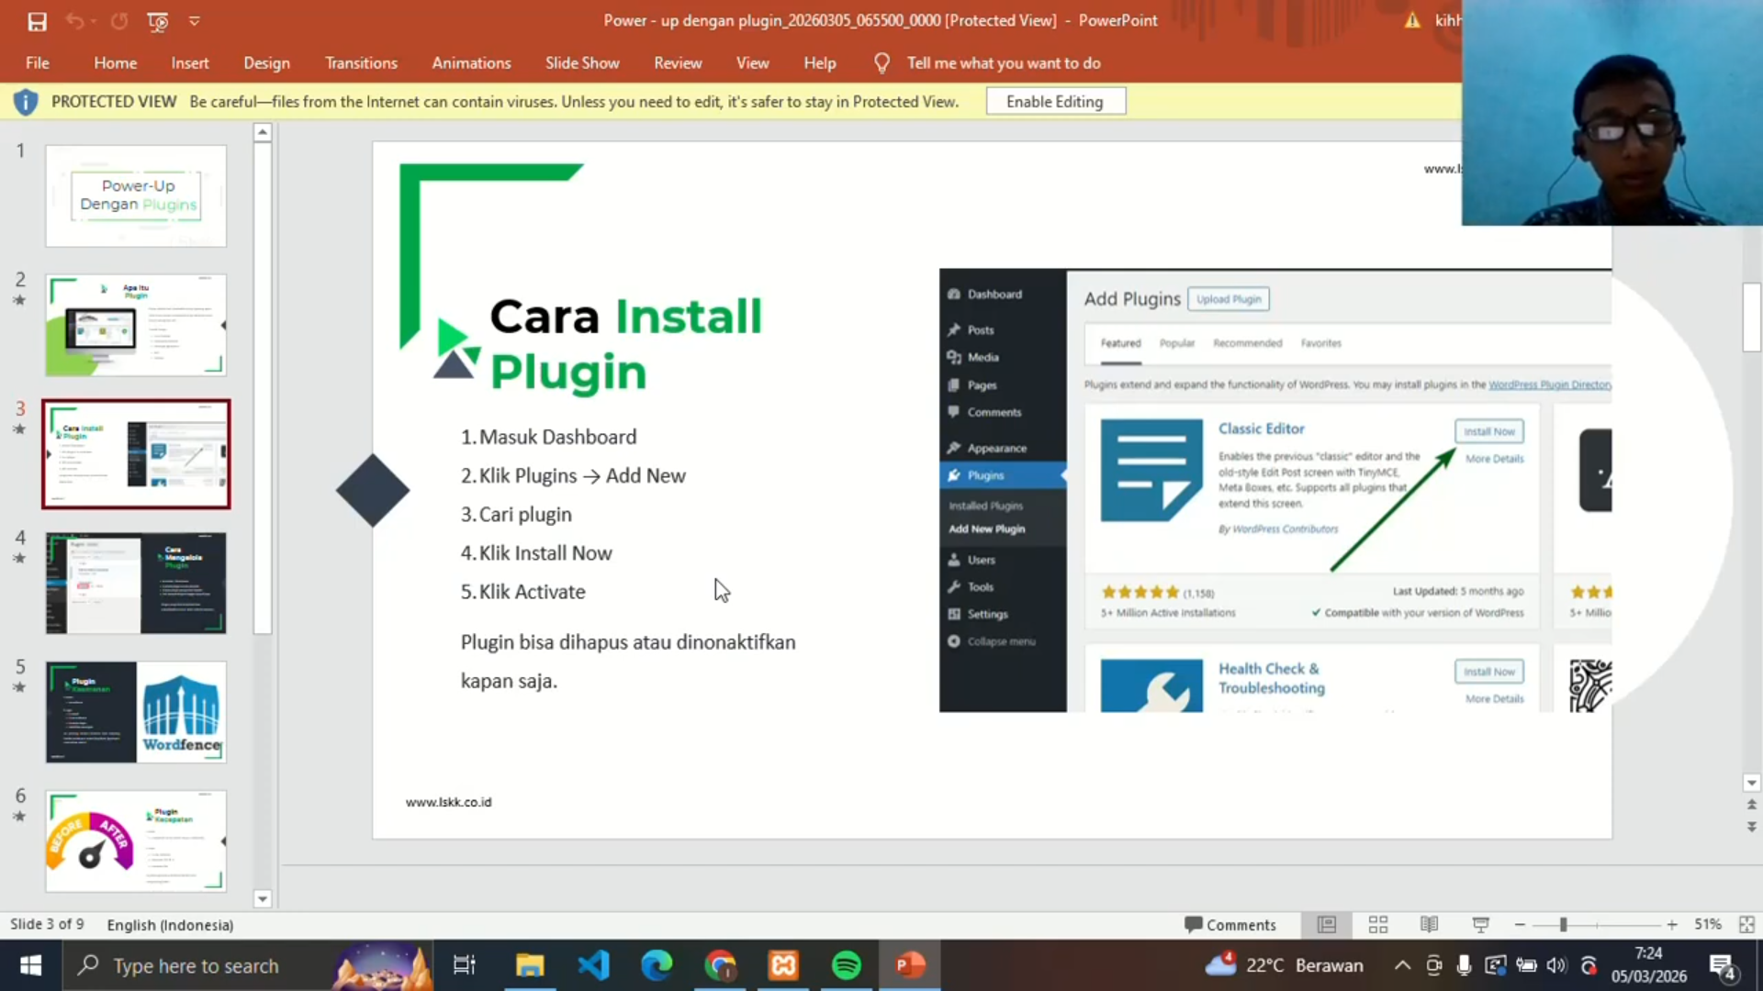Click Enable Editing button
The image size is (1763, 991).
(1055, 102)
